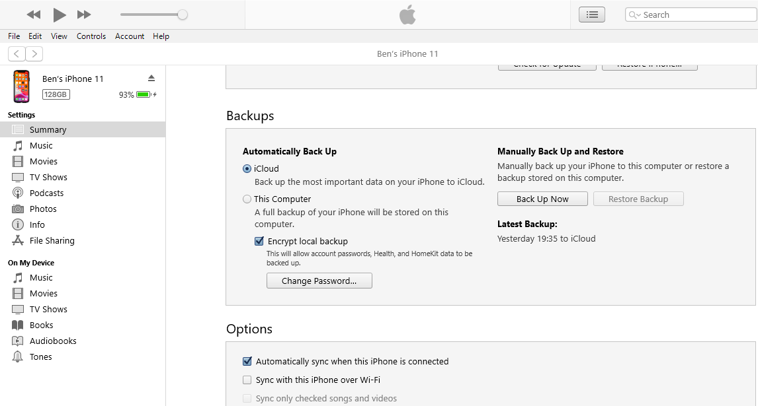Open Tones under On My Device

pyautogui.click(x=40, y=356)
